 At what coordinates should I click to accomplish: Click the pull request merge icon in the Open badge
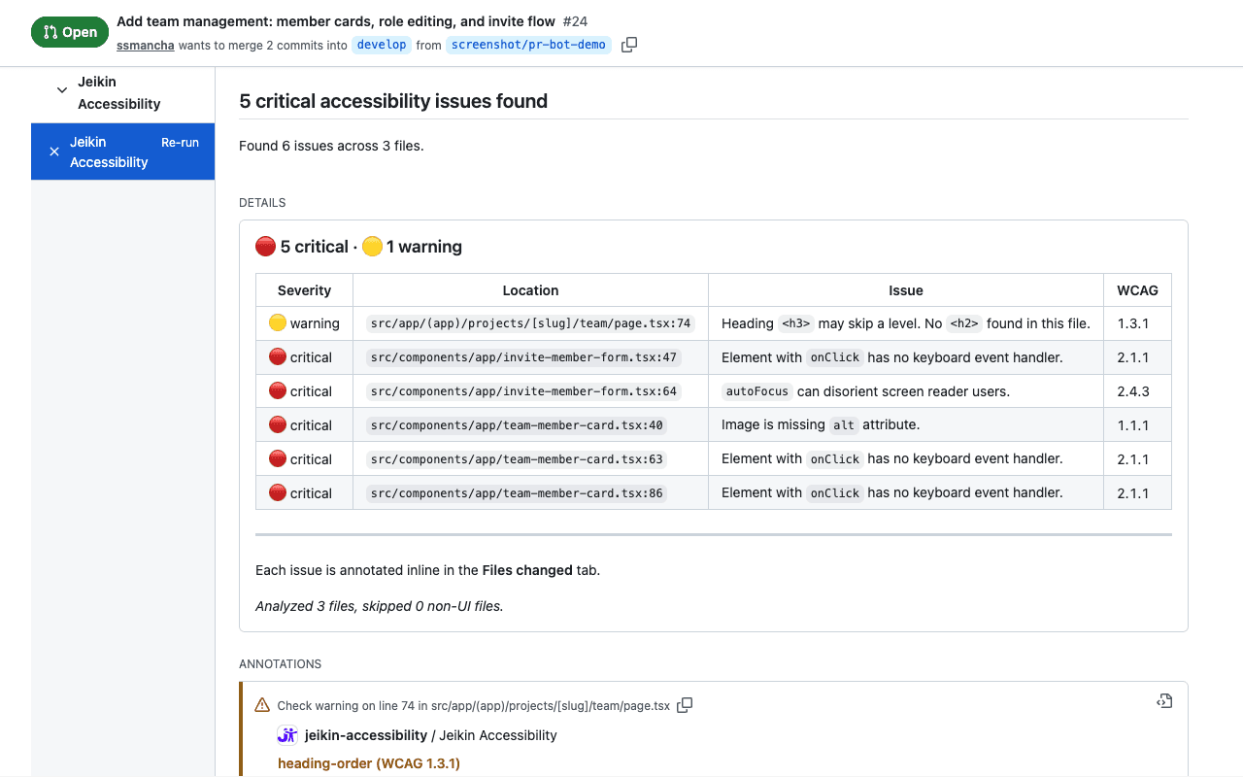(x=52, y=31)
